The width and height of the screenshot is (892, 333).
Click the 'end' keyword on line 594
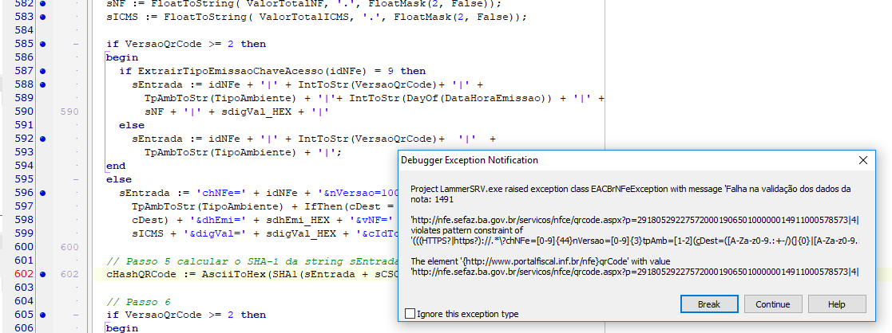click(x=116, y=166)
